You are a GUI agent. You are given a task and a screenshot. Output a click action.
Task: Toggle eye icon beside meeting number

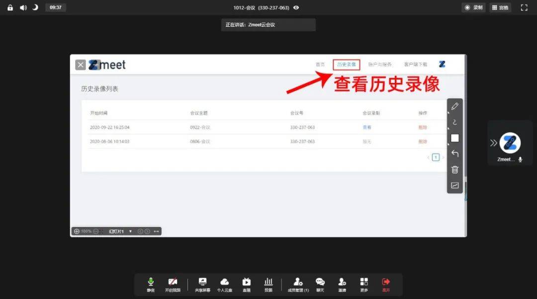[x=296, y=7]
